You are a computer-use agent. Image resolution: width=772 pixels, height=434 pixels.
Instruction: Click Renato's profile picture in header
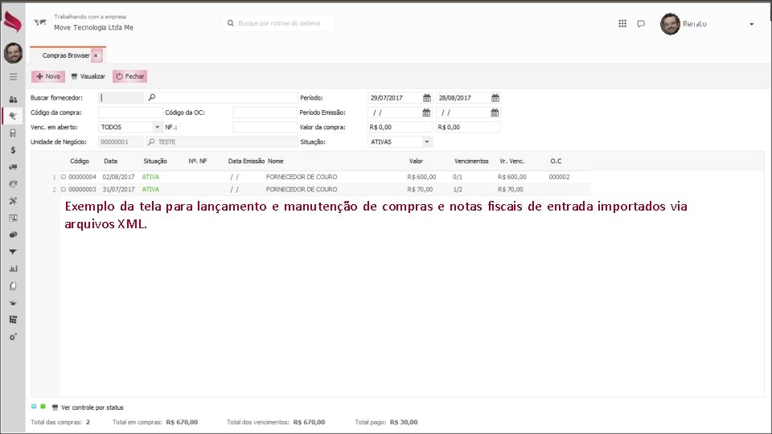pyautogui.click(x=670, y=23)
